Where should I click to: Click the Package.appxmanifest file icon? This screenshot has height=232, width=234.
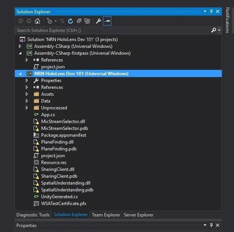pos(36,135)
